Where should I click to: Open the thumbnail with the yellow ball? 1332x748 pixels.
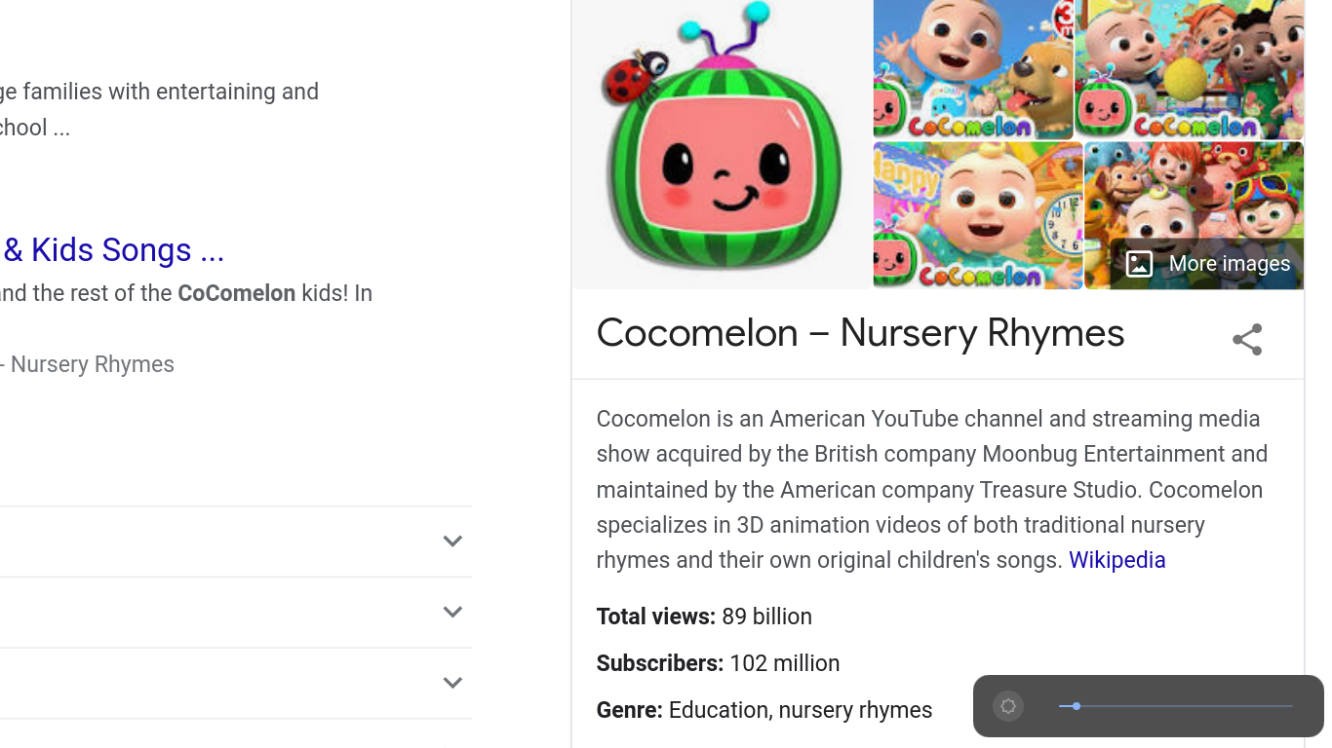click(1189, 69)
